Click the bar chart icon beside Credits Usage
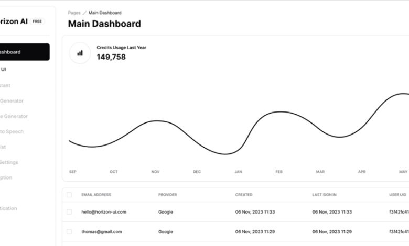The width and height of the screenshot is (409, 246). click(80, 53)
